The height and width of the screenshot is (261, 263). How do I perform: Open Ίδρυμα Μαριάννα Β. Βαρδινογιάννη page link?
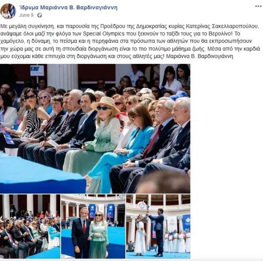coord(68,8)
